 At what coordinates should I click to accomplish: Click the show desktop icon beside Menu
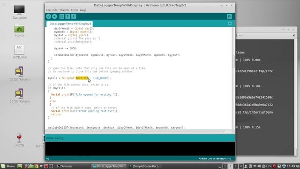[x=20, y=166]
